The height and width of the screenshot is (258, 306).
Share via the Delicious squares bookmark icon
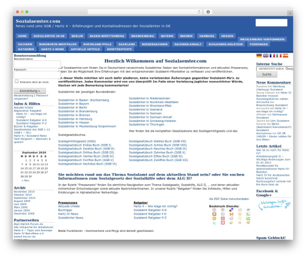(x=231, y=210)
